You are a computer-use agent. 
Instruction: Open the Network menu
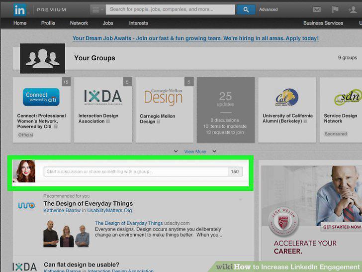click(79, 23)
